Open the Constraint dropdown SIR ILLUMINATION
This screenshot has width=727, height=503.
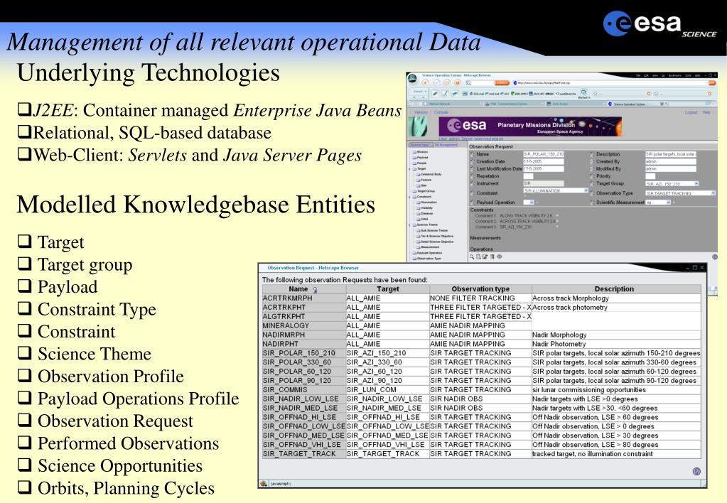[556, 190]
